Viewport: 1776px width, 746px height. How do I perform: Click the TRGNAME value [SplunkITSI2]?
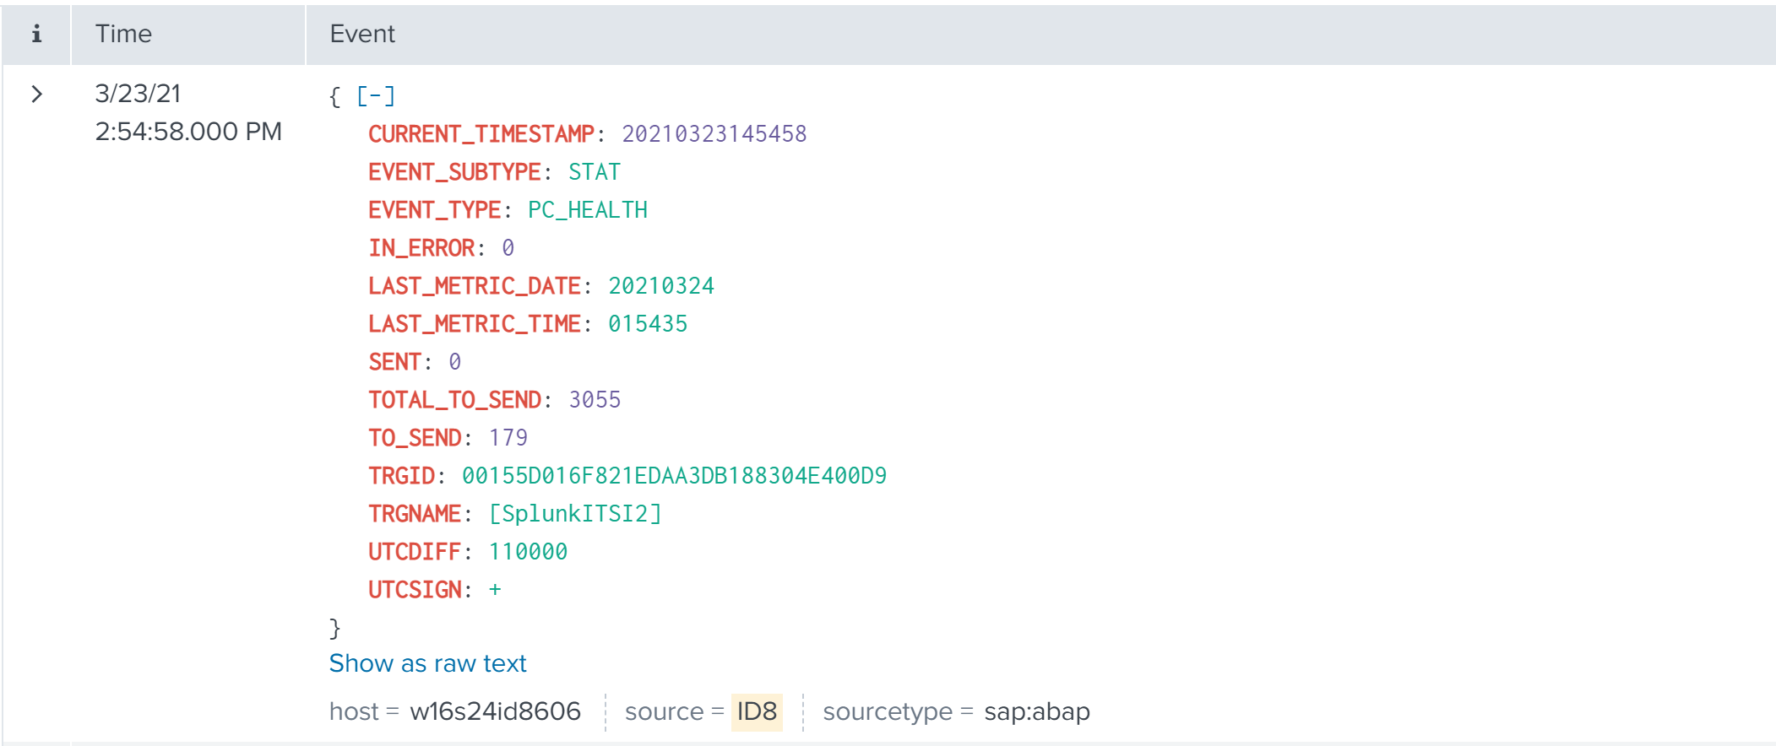575,514
